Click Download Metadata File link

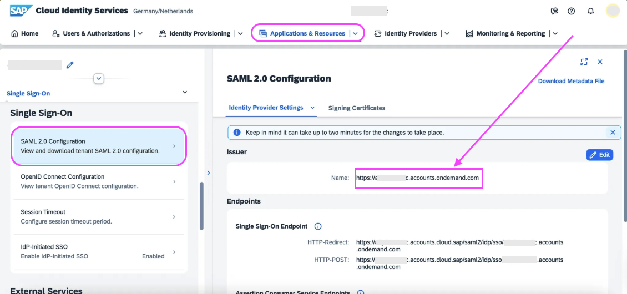[x=571, y=81]
